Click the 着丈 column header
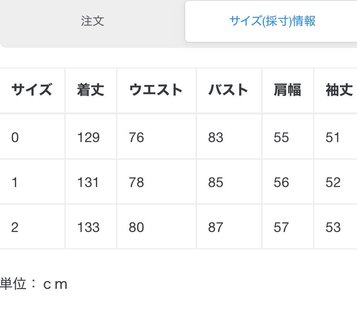 pos(90,90)
